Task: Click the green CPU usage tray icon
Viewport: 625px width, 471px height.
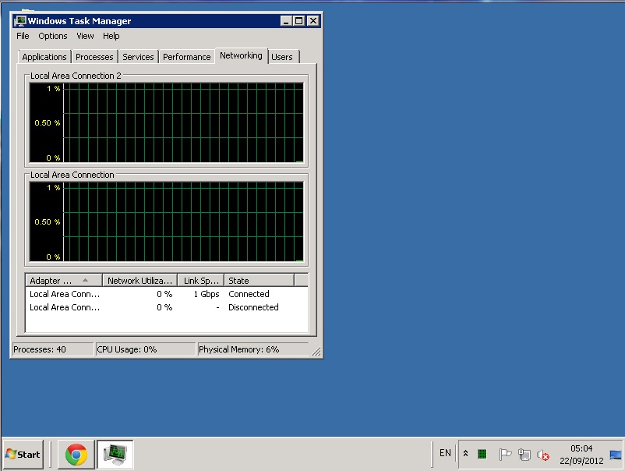Action: (x=482, y=455)
